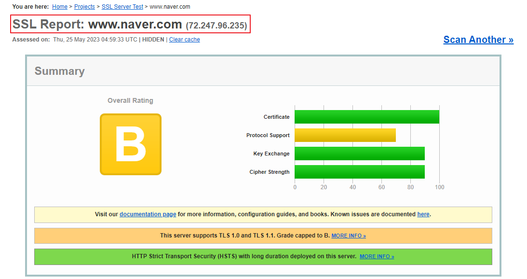Click the Cipher Strength score bar
527x279 pixels.
tap(360, 172)
